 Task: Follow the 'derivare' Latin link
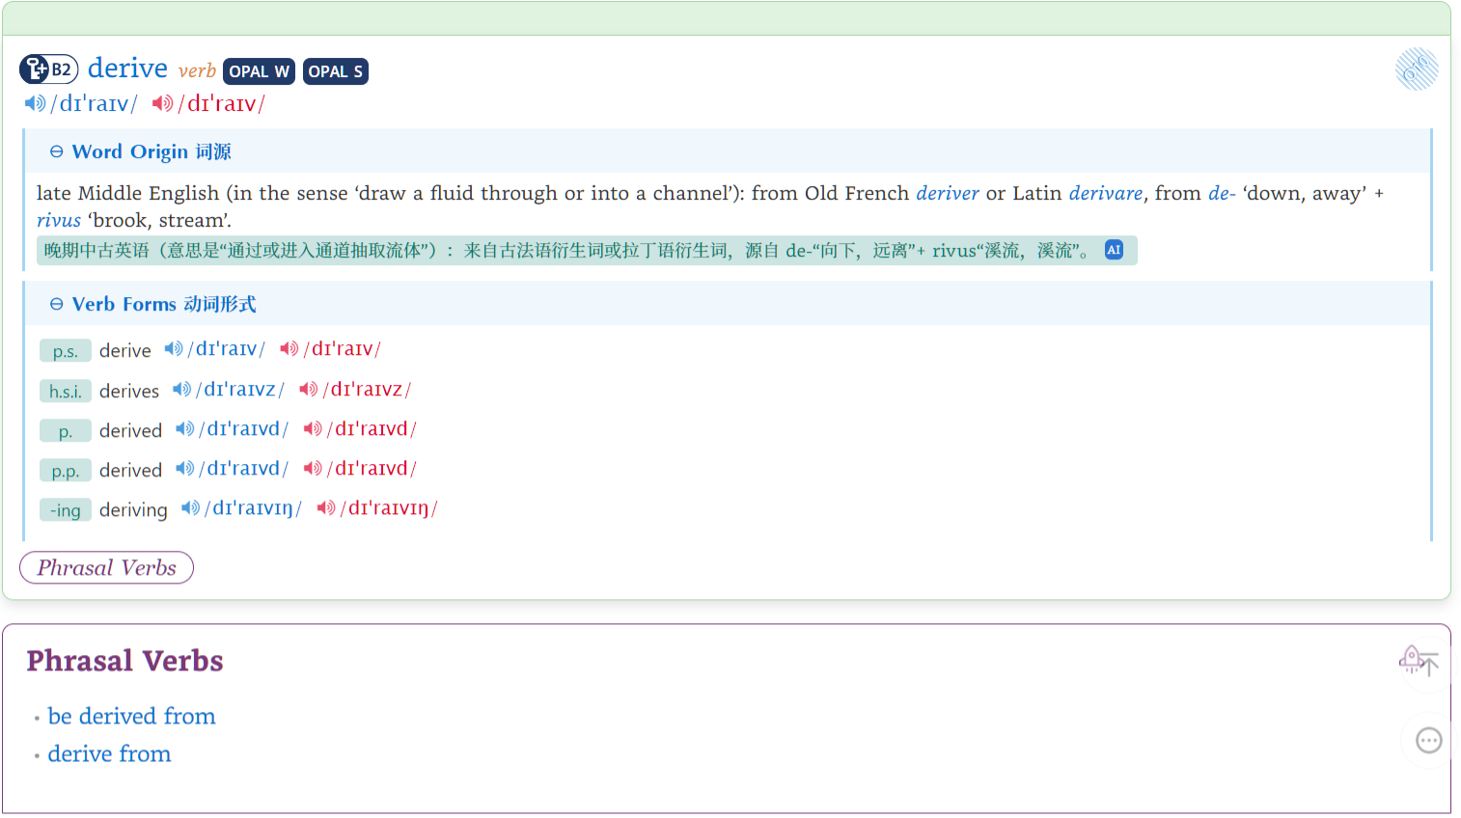(1105, 194)
